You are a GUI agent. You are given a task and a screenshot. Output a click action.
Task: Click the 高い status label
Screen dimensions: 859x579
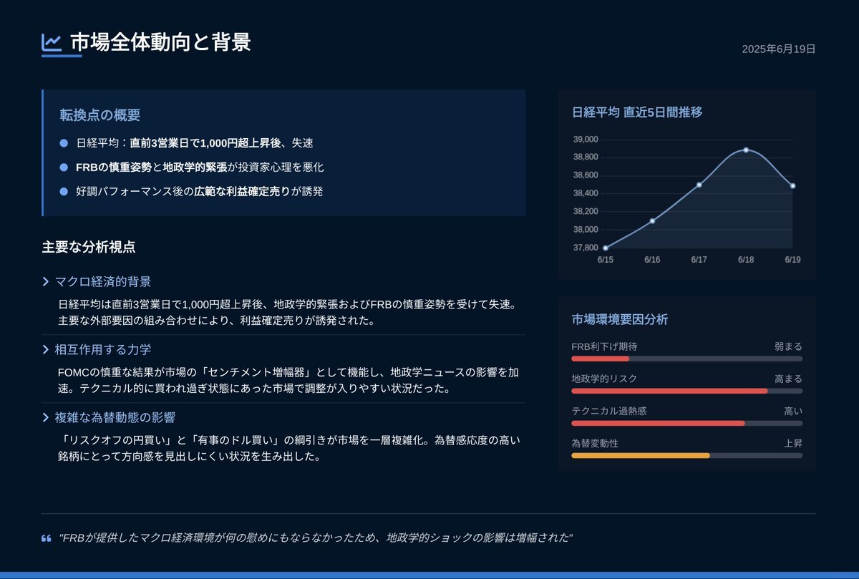pos(793,411)
